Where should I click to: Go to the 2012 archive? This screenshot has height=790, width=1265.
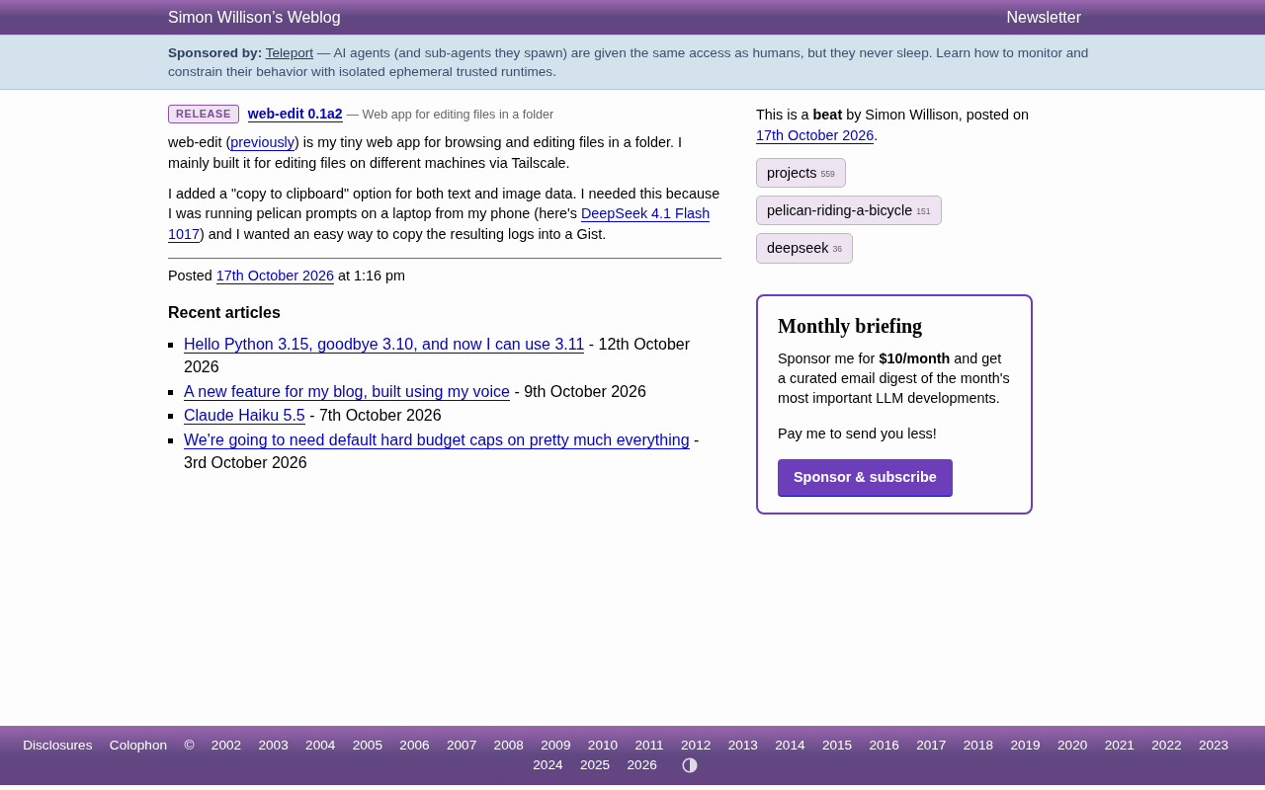[696, 746]
